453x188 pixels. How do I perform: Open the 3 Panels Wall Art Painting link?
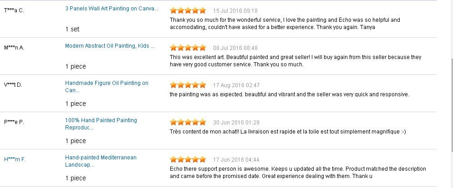point(112,8)
